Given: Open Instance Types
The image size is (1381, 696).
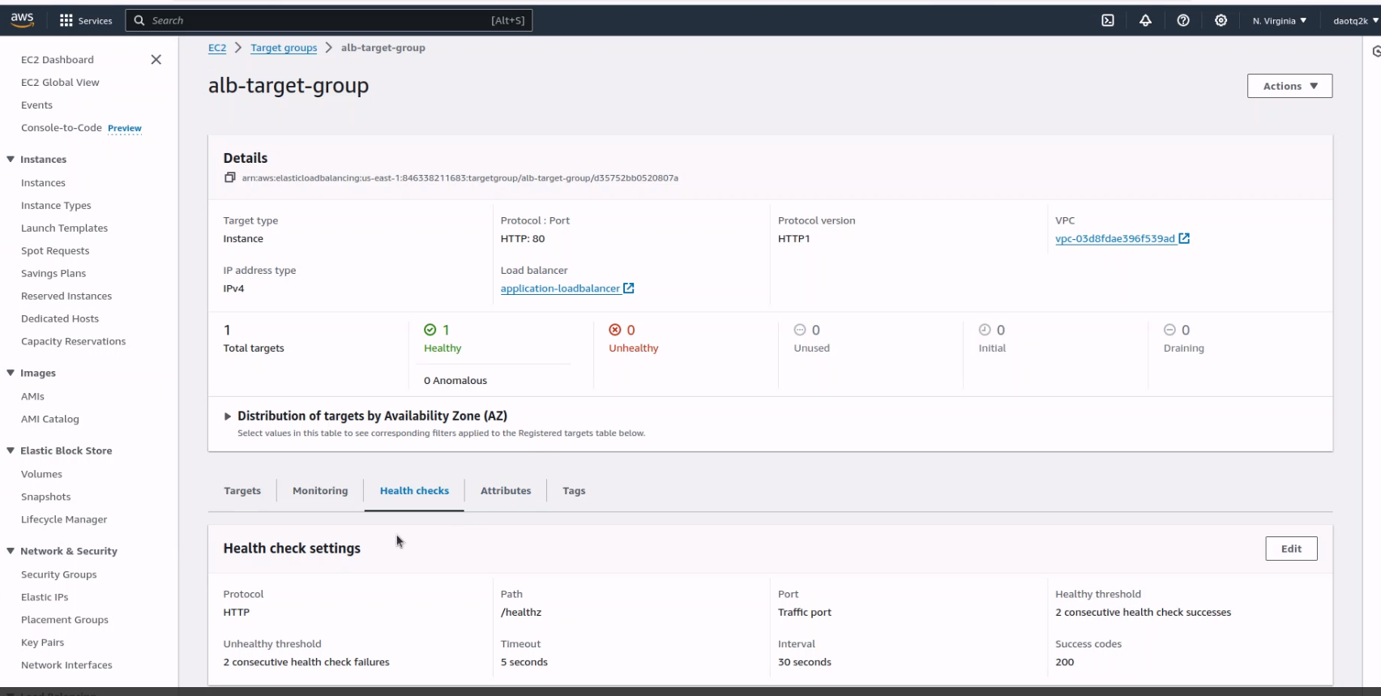Looking at the screenshot, I should point(56,206).
